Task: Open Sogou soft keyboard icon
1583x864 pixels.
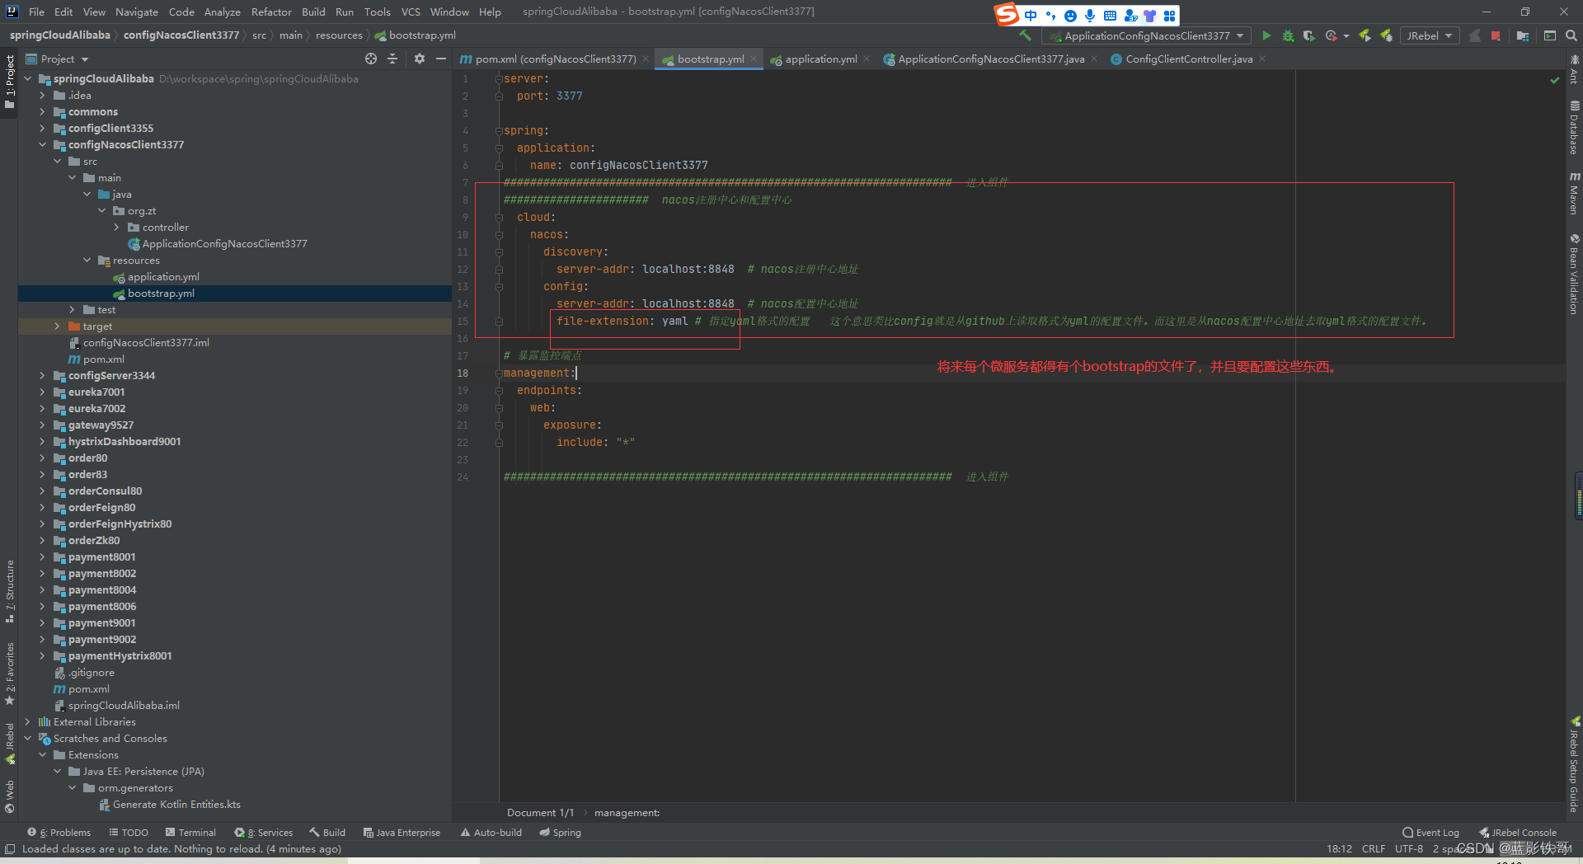Action: point(1110,15)
